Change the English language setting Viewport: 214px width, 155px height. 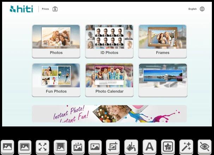[x=192, y=9]
